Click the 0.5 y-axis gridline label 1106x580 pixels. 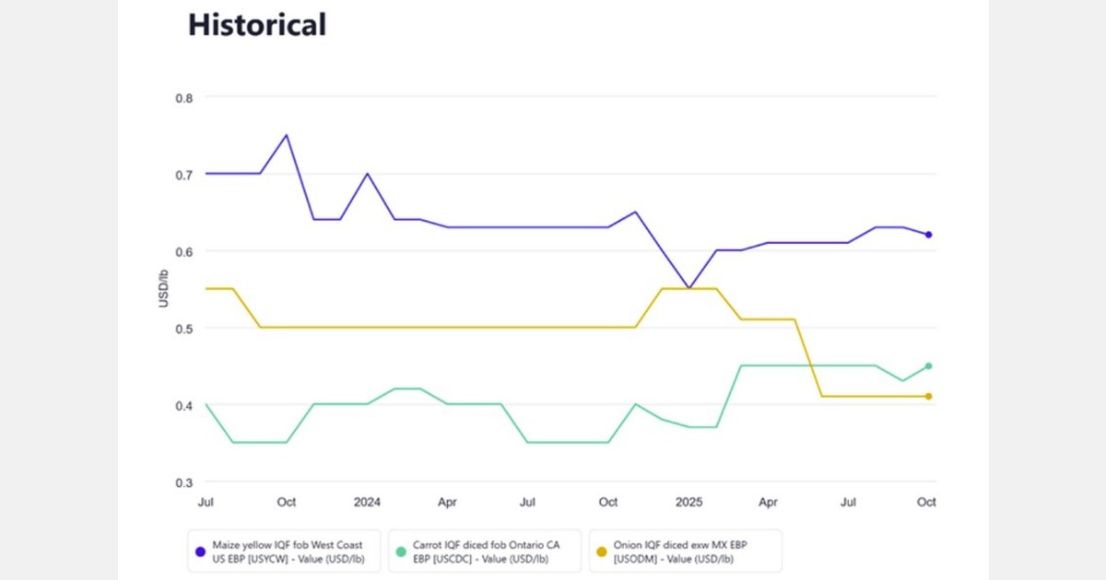click(184, 328)
